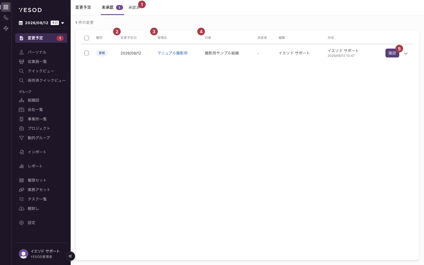Click the YESOD logo
This screenshot has width=424, height=265.
click(x=30, y=10)
